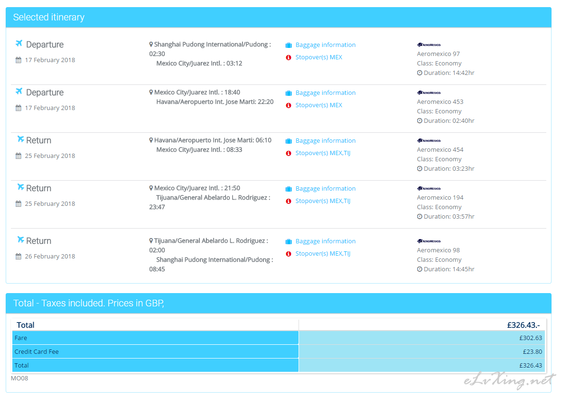
Task: Click the Duration: 02:40hr text
Action: tap(449, 121)
